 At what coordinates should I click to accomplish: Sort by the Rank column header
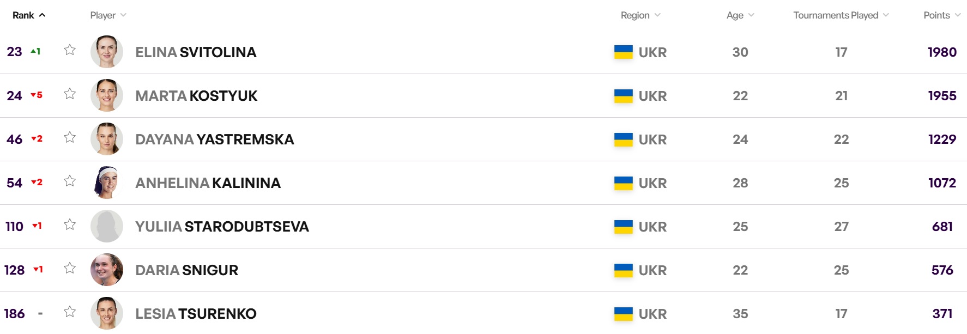tap(28, 15)
